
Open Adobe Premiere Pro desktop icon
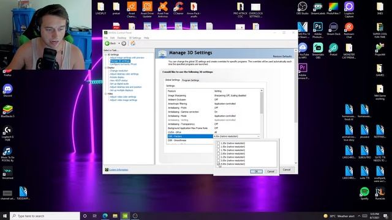click(x=302, y=71)
